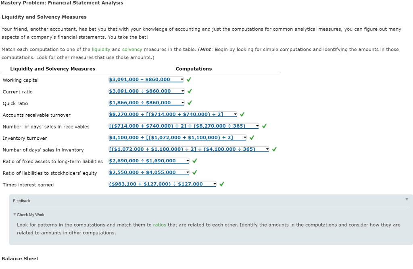
Task: Click the checkmark for Times interest earned
Action: click(221, 183)
